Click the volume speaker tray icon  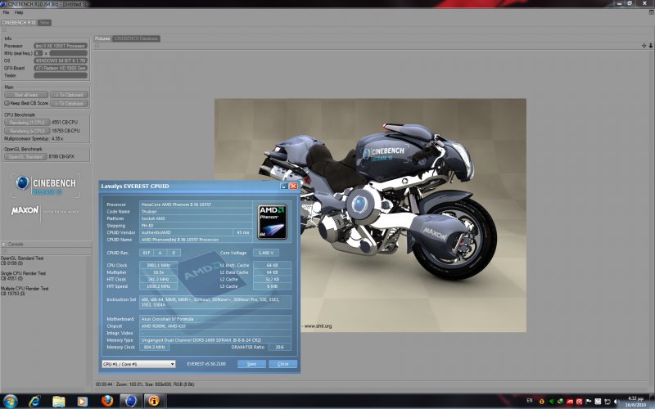[617, 402]
